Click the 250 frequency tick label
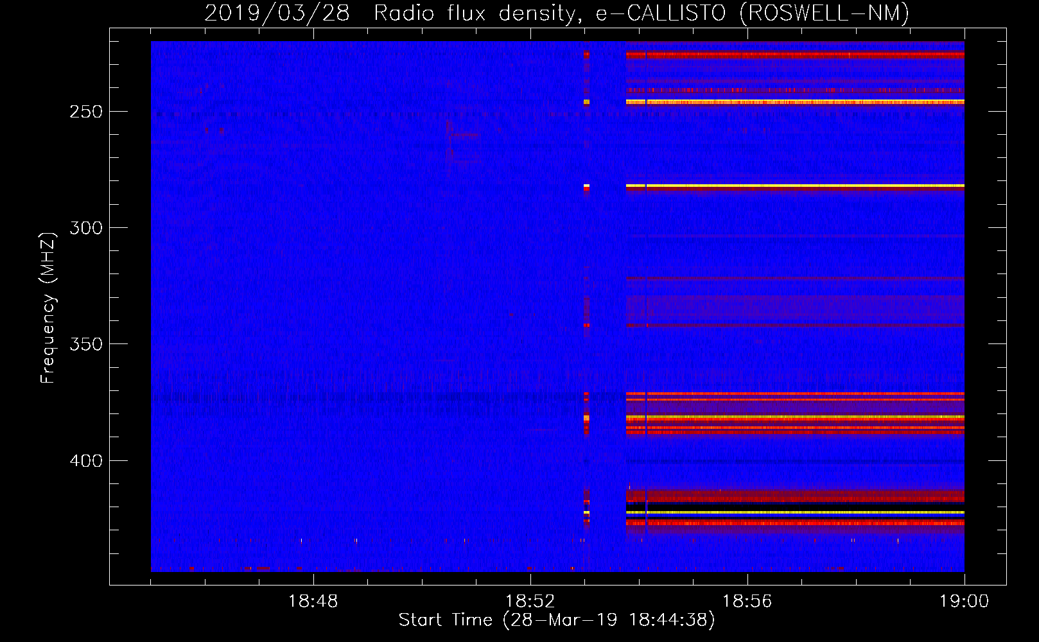Screen dimensions: 1039x642 pos(86,112)
